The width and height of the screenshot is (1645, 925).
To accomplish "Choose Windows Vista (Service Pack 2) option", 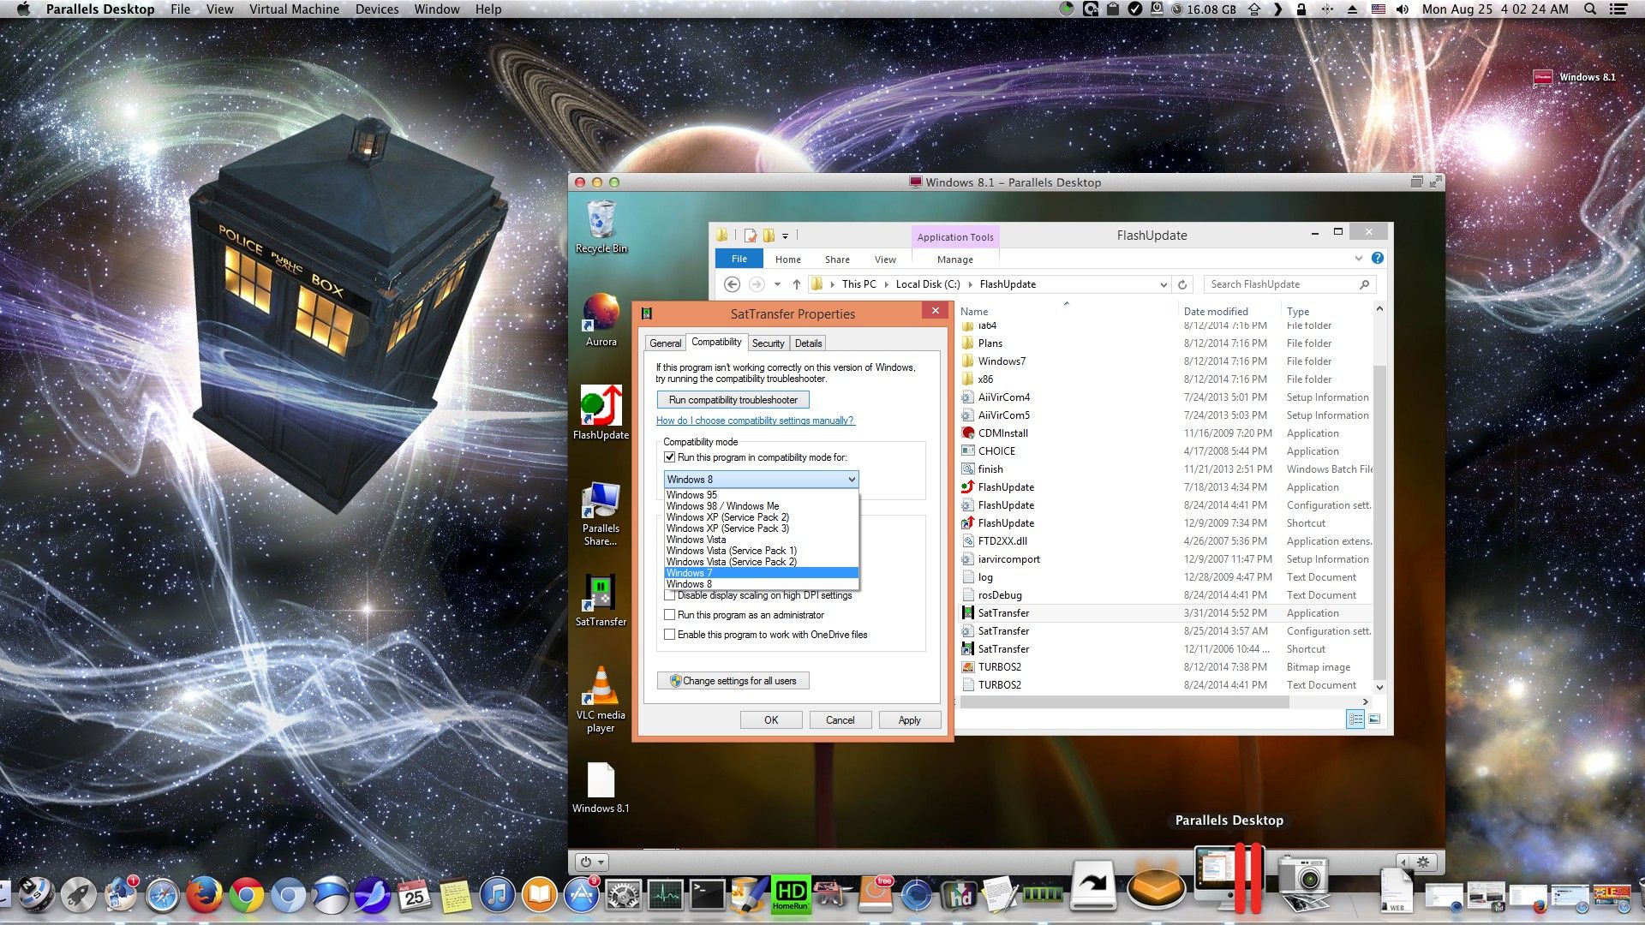I will tap(761, 562).
